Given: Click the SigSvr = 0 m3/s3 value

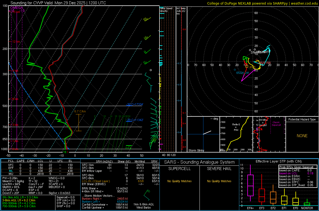Looking at the screenshot, I should (x=59, y=193).
